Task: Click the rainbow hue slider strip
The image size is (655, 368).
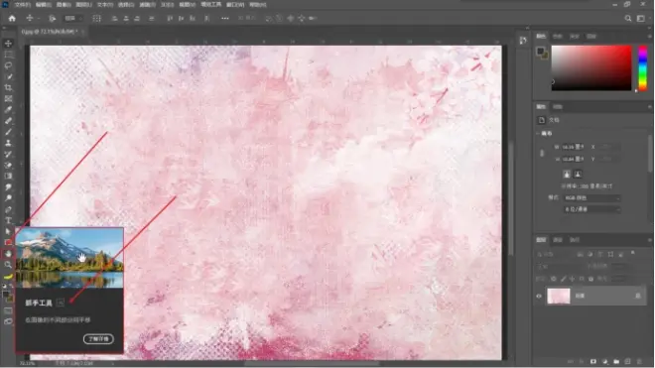Action: (x=643, y=67)
